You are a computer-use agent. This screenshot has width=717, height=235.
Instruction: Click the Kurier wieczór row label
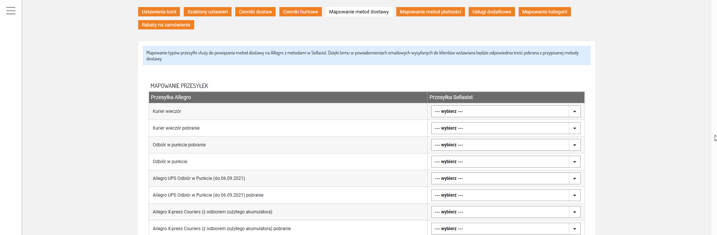[167, 111]
